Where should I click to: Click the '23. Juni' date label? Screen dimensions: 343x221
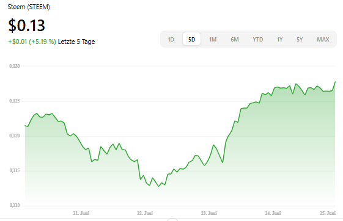209,213
